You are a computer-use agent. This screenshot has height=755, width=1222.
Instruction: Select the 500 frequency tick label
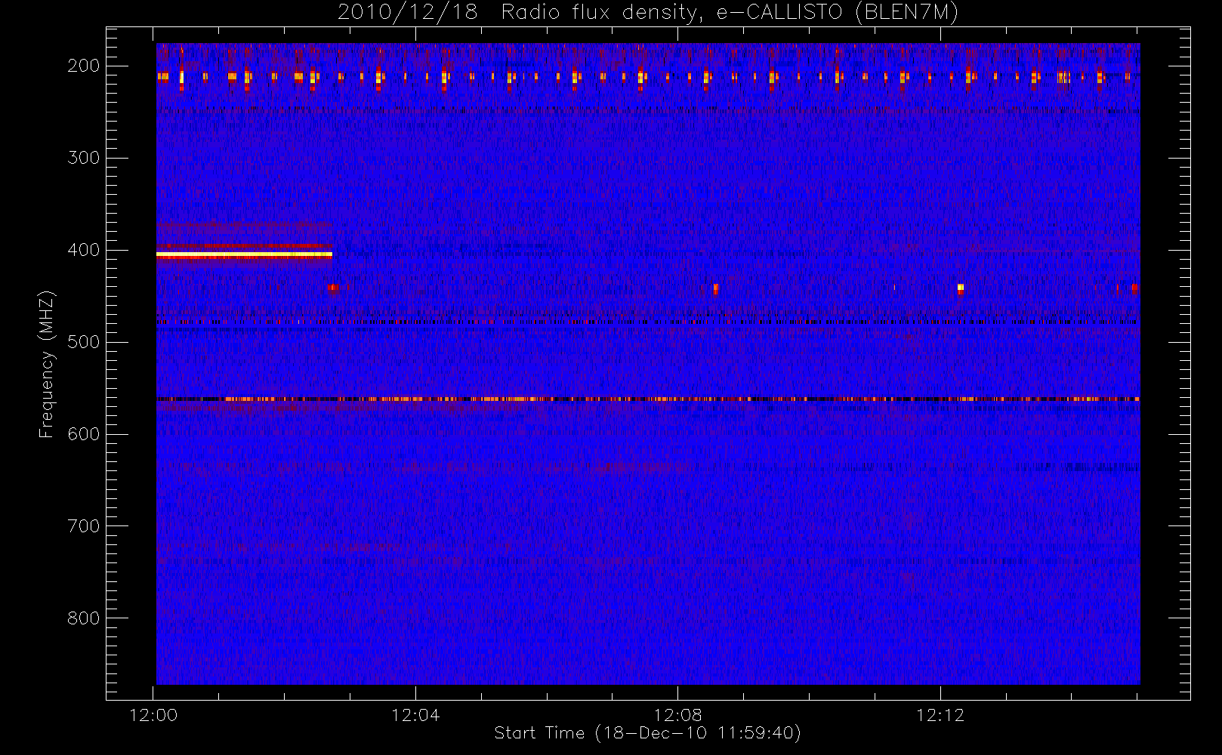[x=84, y=342]
